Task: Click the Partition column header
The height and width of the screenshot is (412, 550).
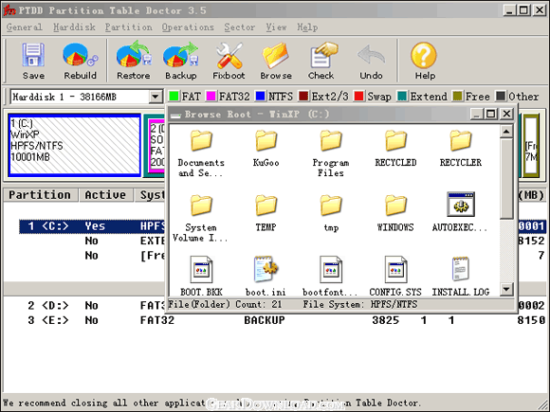Action: [41, 195]
